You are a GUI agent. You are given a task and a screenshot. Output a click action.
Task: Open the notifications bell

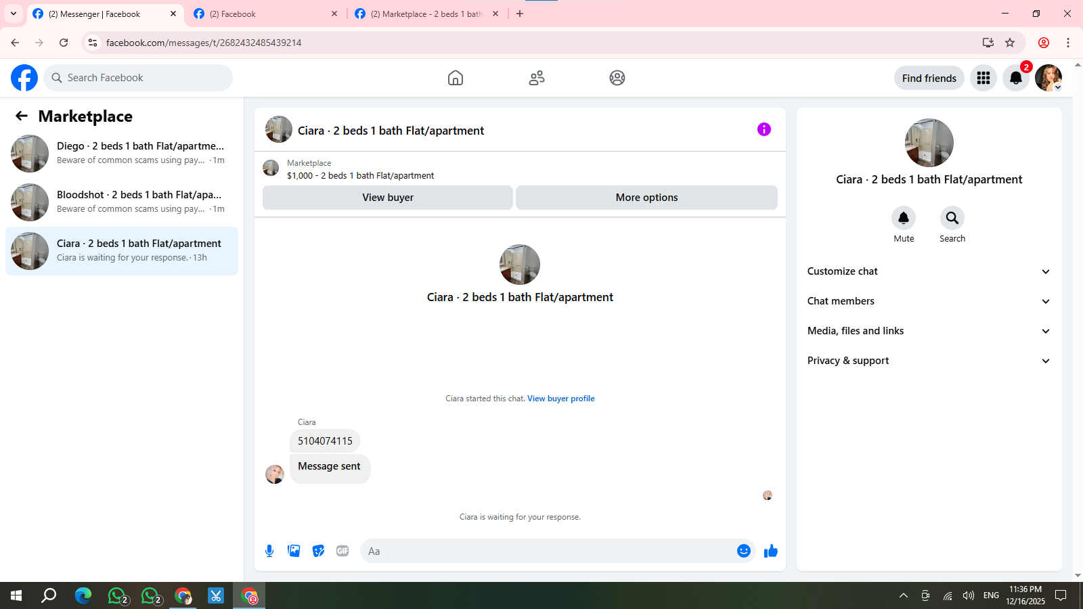click(1016, 78)
